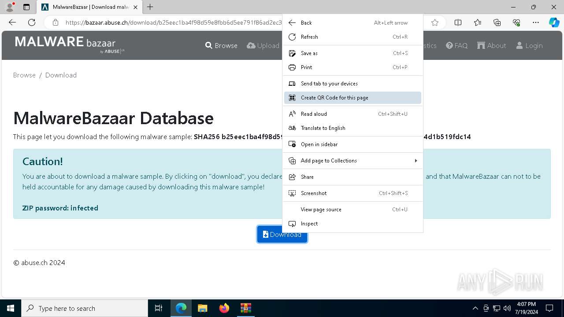Click the Edge taskbar icon
Image resolution: width=564 pixels, height=317 pixels.
tap(181, 308)
